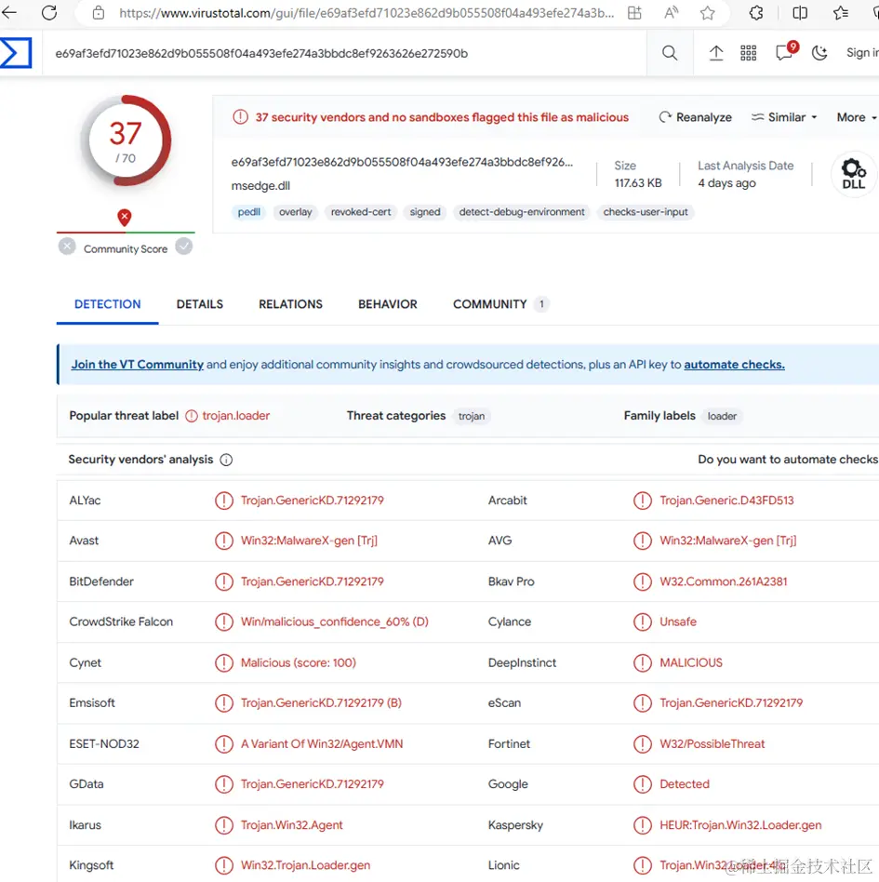Click the read aloud icon
The image size is (879, 882).
pyautogui.click(x=671, y=13)
